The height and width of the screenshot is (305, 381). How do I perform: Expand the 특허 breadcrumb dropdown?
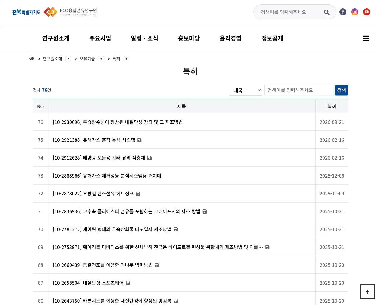point(127,59)
